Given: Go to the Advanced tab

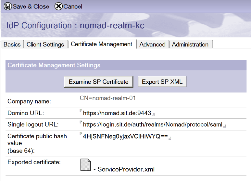Looking at the screenshot, I should click(x=152, y=44).
